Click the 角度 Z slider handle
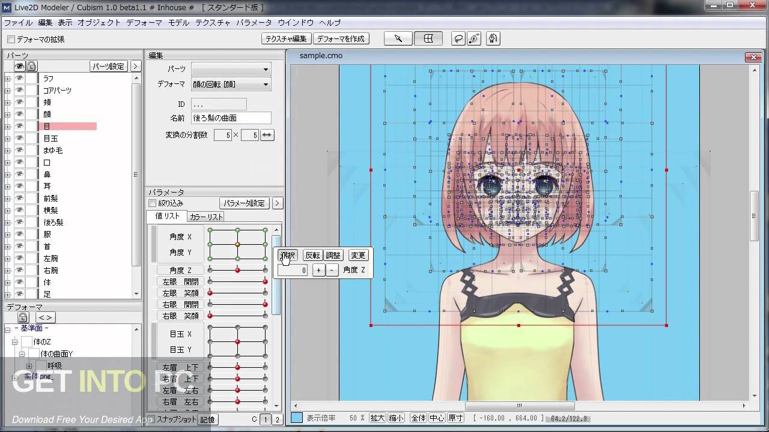769x432 pixels. click(x=238, y=271)
